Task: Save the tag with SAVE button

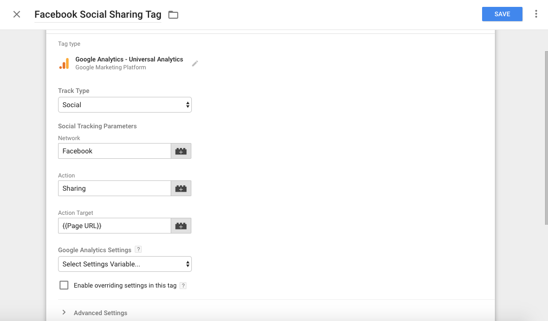Action: tap(502, 14)
